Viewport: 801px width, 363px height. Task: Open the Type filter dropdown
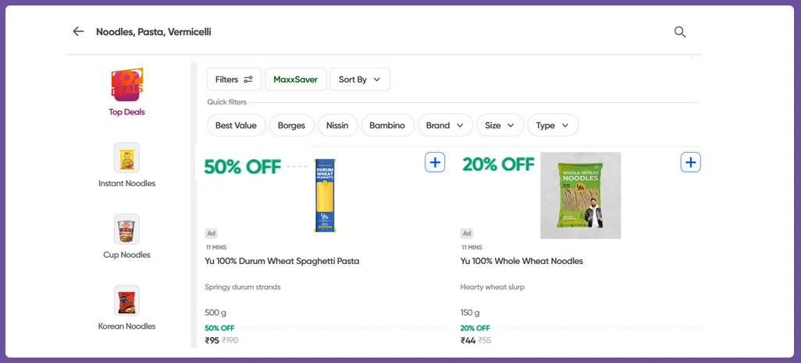click(x=553, y=125)
